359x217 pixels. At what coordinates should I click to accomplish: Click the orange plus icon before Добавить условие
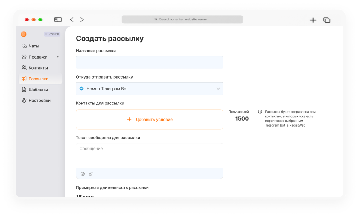pos(129,119)
